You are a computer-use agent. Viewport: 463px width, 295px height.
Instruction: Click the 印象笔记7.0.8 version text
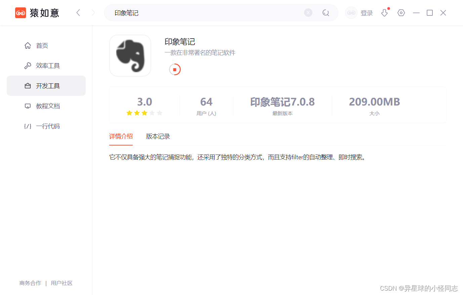pos(283,101)
